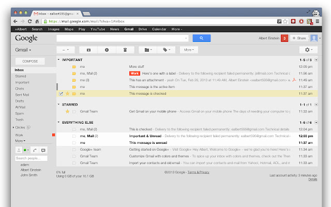This screenshot has width=331, height=207.
Task: Open the red notifications badge showing 3
Action: coord(284,38)
